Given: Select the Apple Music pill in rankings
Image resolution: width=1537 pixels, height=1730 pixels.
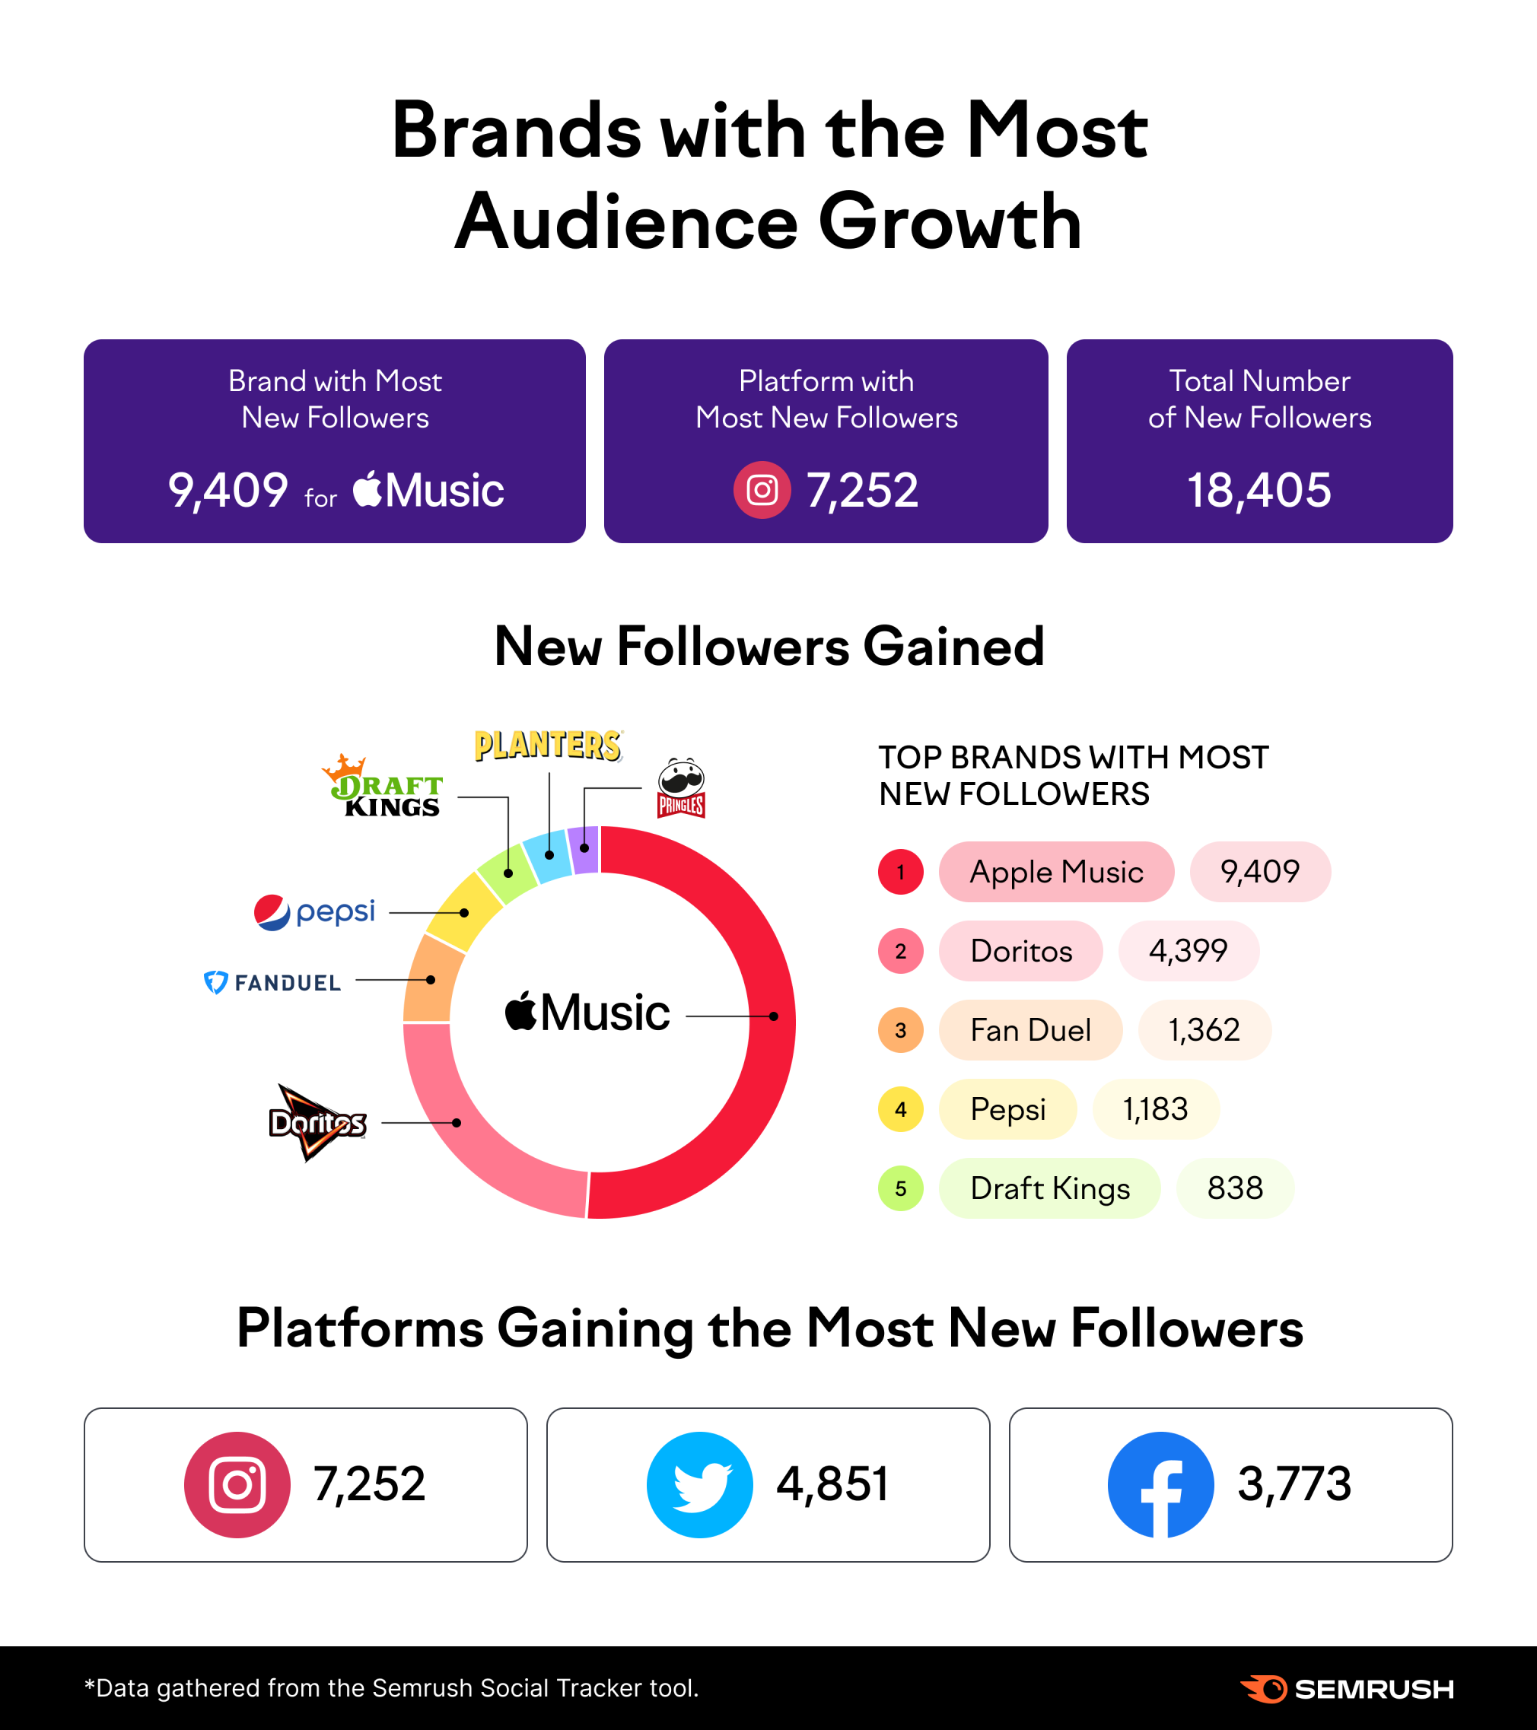Looking at the screenshot, I should (x=1056, y=872).
